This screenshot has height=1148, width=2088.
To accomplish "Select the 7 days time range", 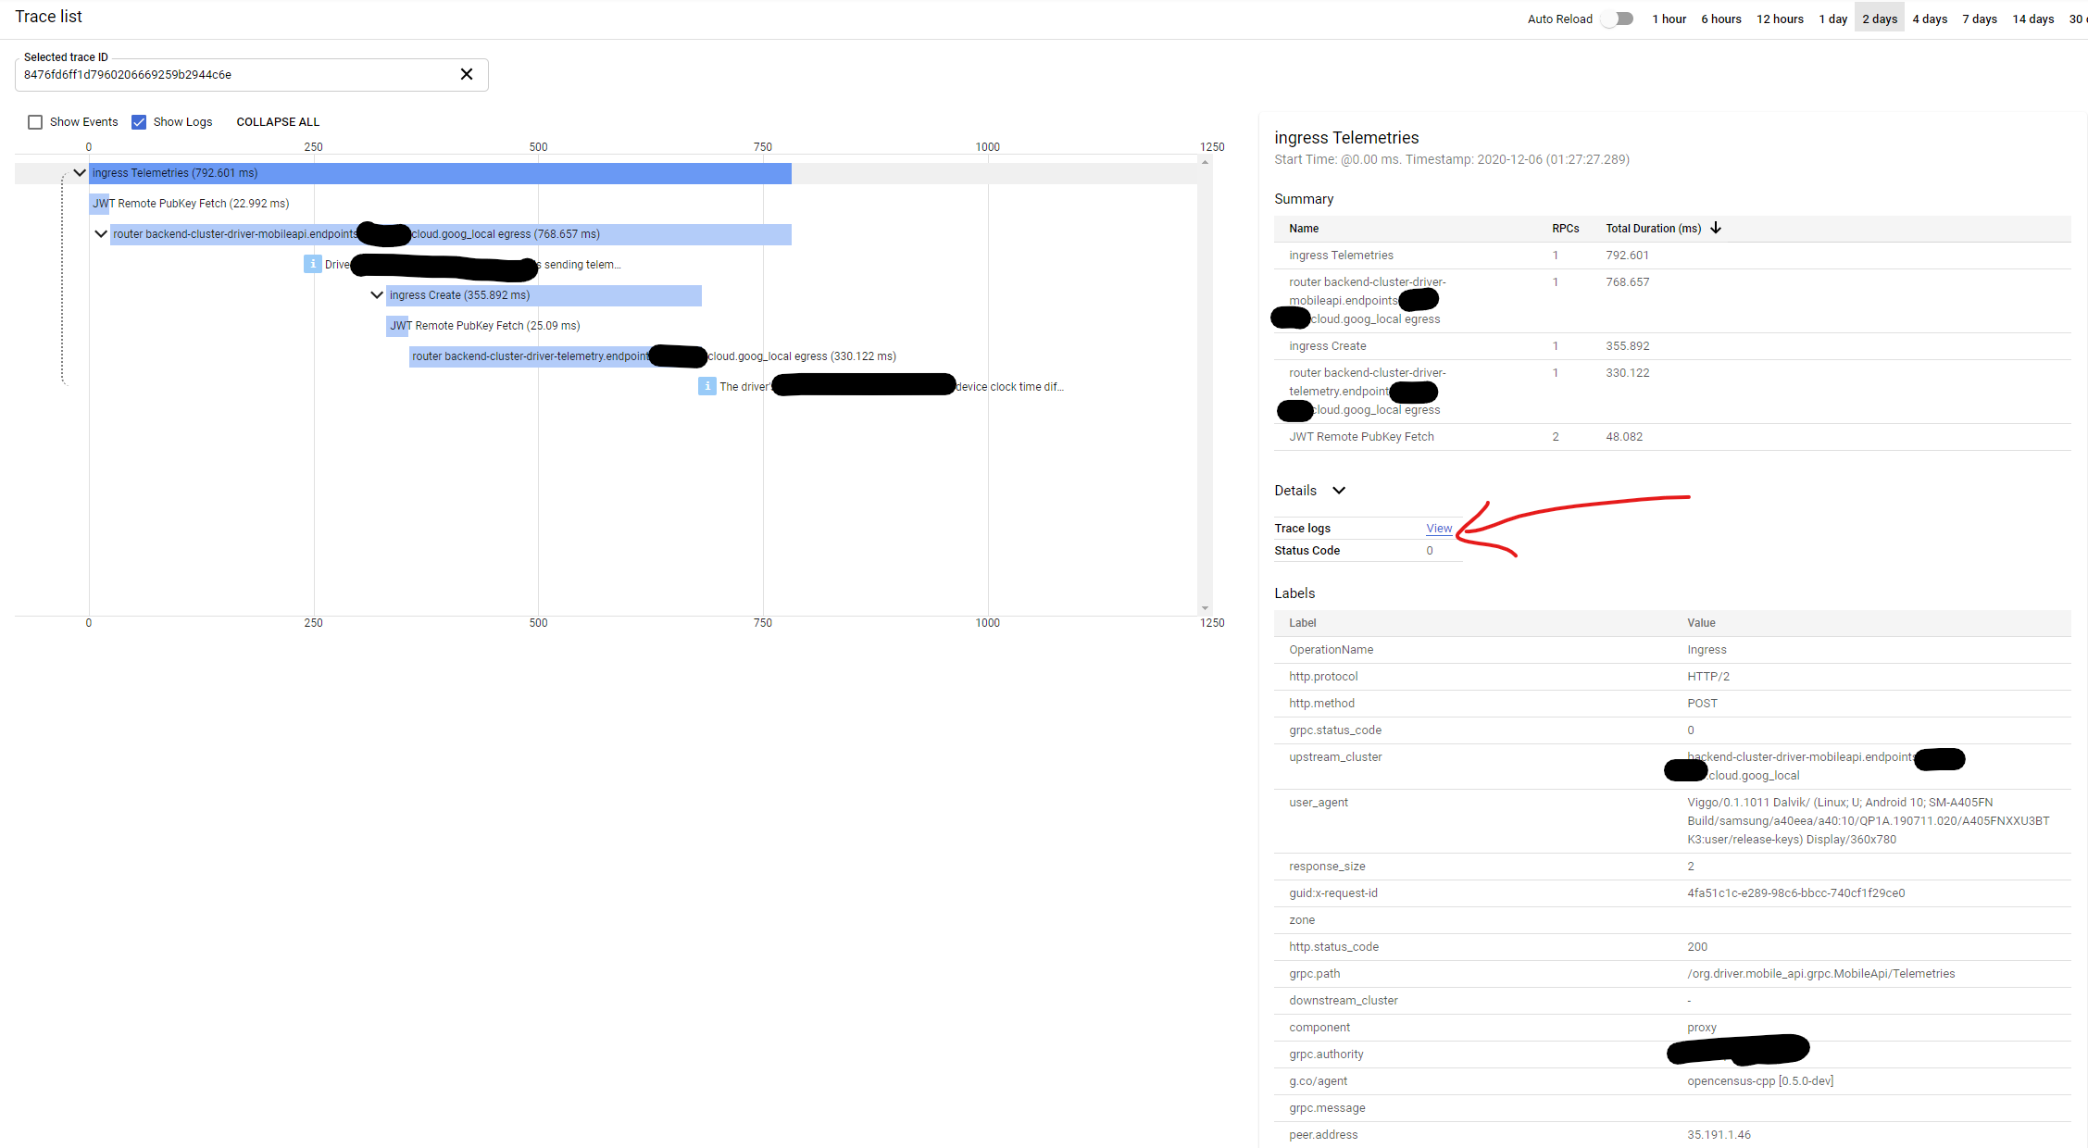I will pos(1979,18).
